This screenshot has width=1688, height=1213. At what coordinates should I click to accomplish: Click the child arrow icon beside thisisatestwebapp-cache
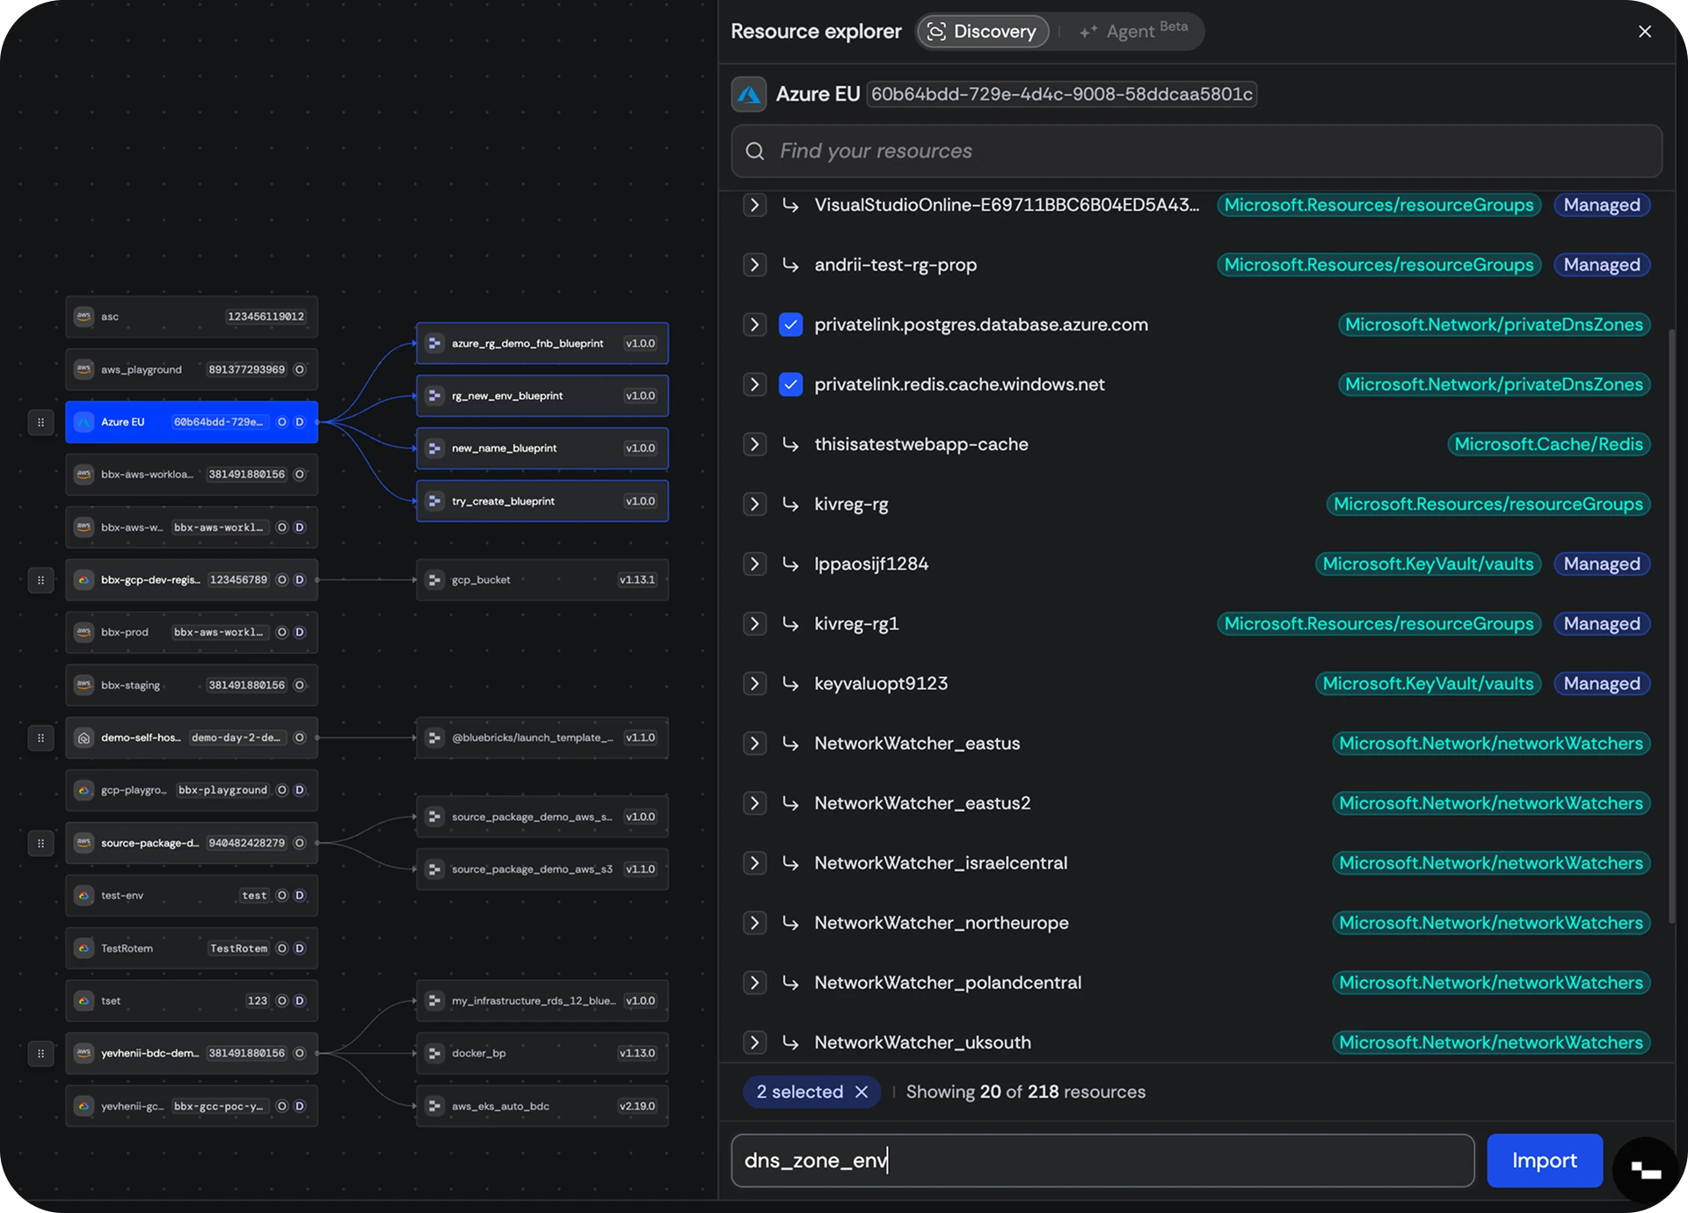pyautogui.click(x=790, y=445)
